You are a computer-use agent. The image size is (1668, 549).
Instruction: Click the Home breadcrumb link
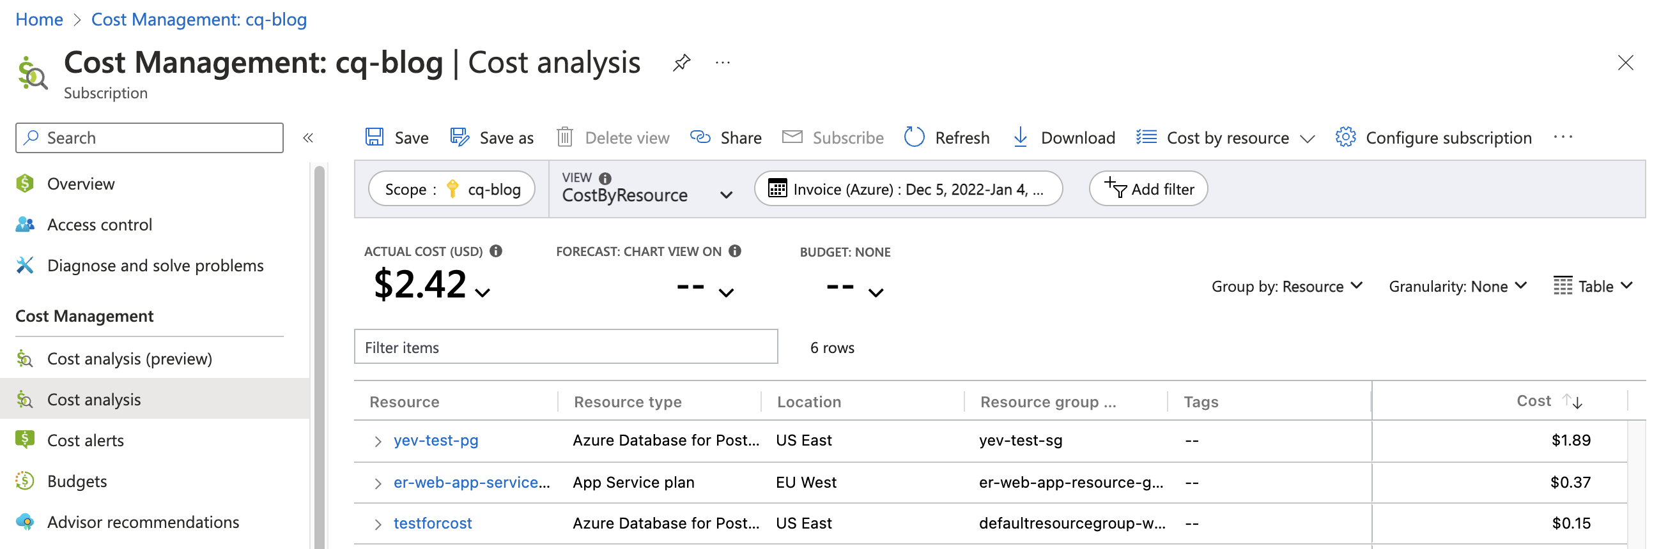[x=39, y=19]
